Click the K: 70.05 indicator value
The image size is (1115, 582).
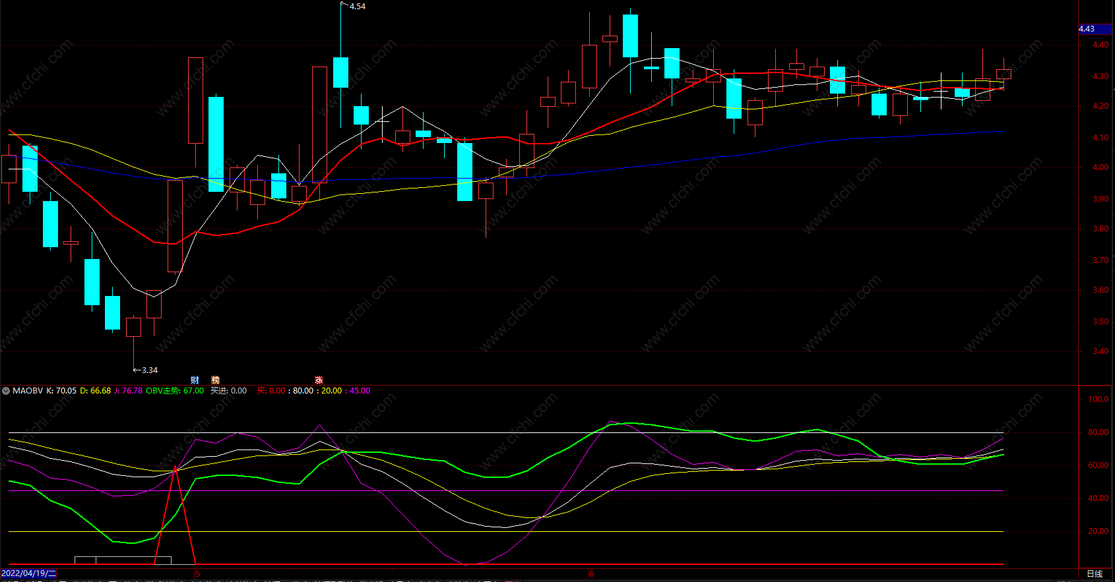[61, 391]
